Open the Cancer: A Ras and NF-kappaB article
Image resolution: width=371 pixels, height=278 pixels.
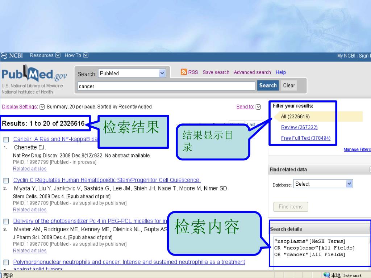[x=55, y=139]
